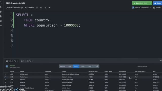
Task: Click the 'Southern and Central Asia' region cell
Action: tap(70, 74)
